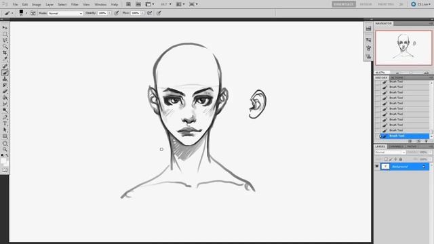Switch to the Actions tab
The width and height of the screenshot is (434, 244).
click(x=397, y=78)
